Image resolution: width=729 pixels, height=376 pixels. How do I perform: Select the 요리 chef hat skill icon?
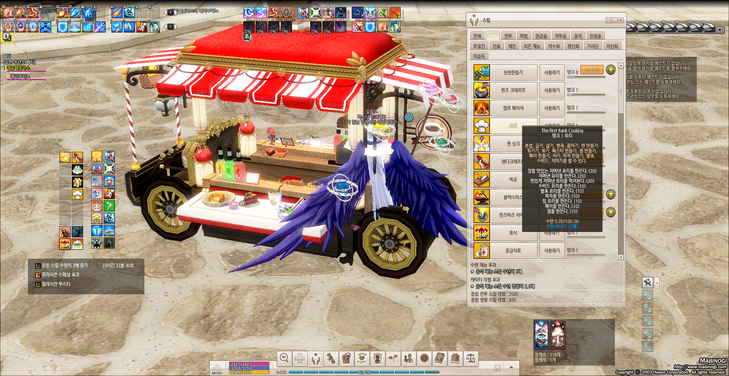click(x=482, y=126)
